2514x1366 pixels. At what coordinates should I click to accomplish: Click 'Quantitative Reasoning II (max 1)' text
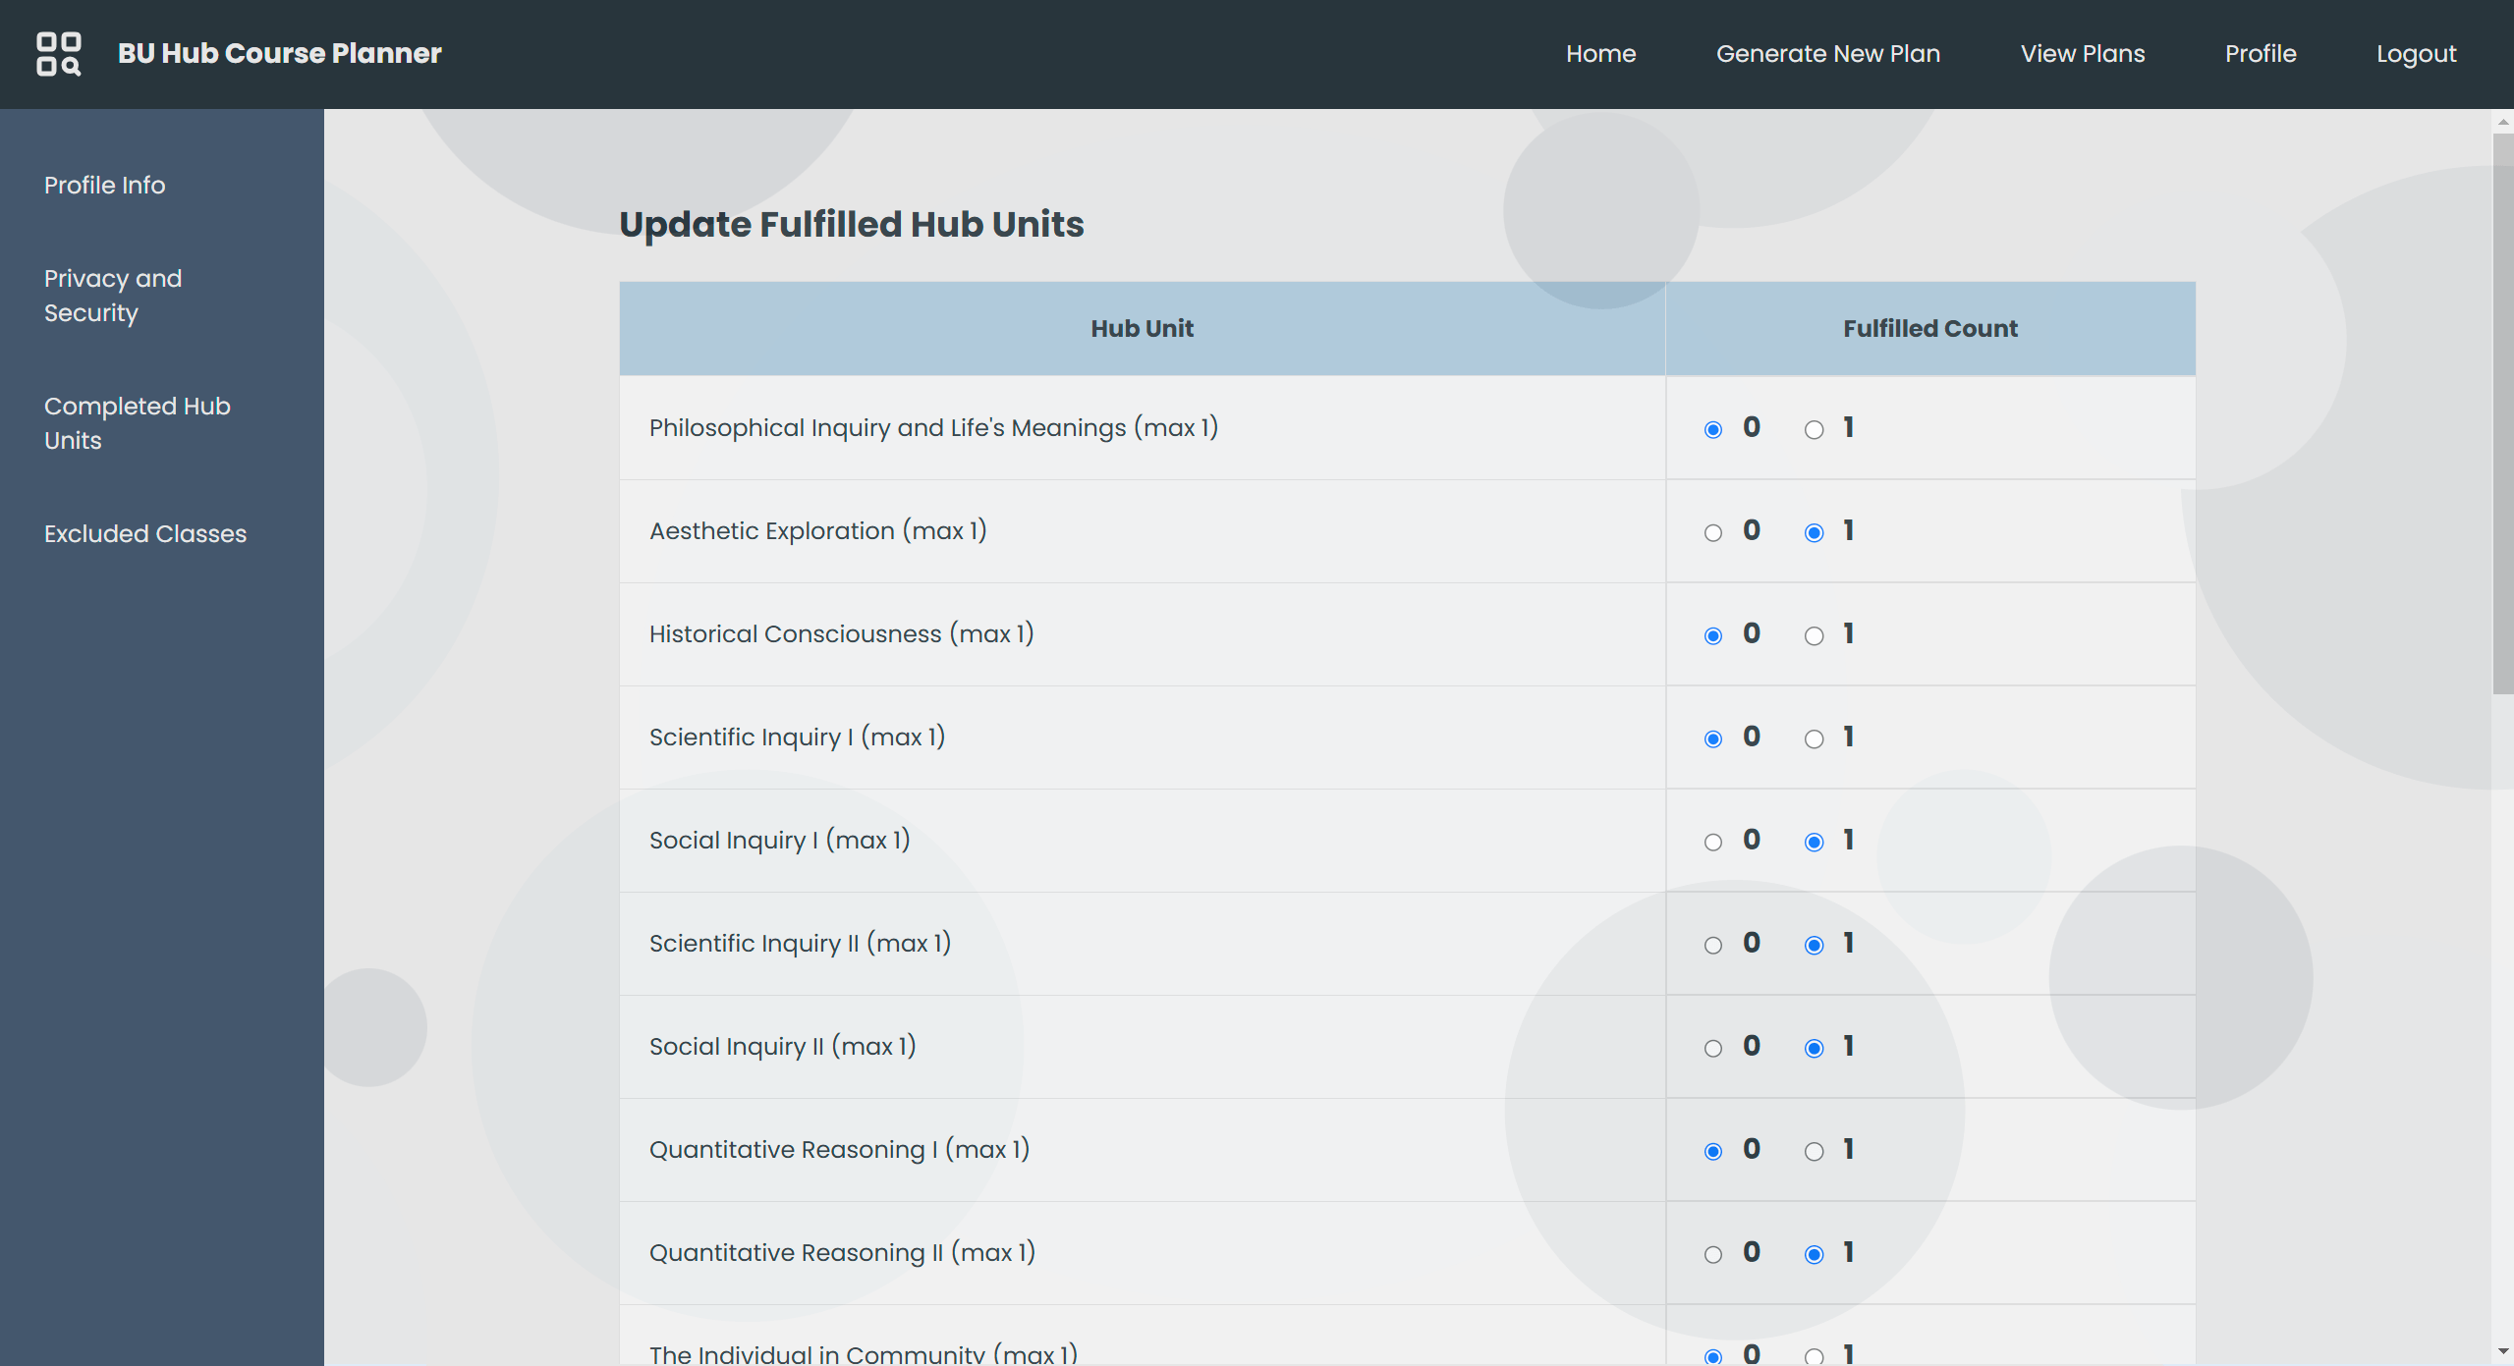(842, 1253)
